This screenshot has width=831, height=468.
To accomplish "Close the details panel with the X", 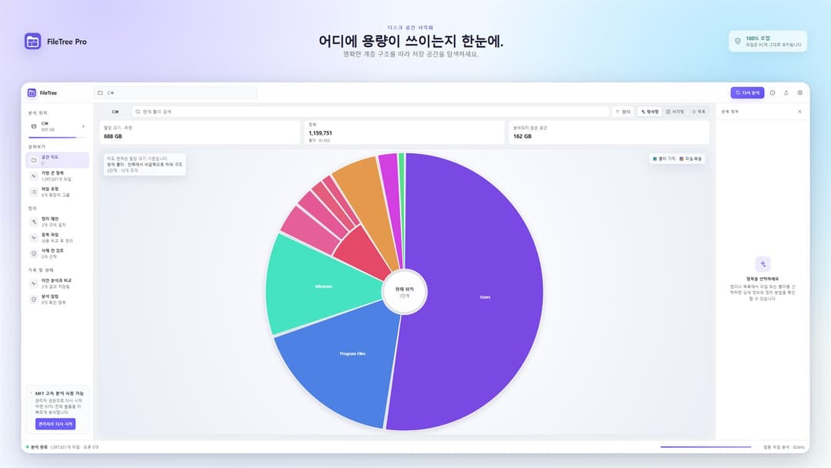I will [799, 112].
